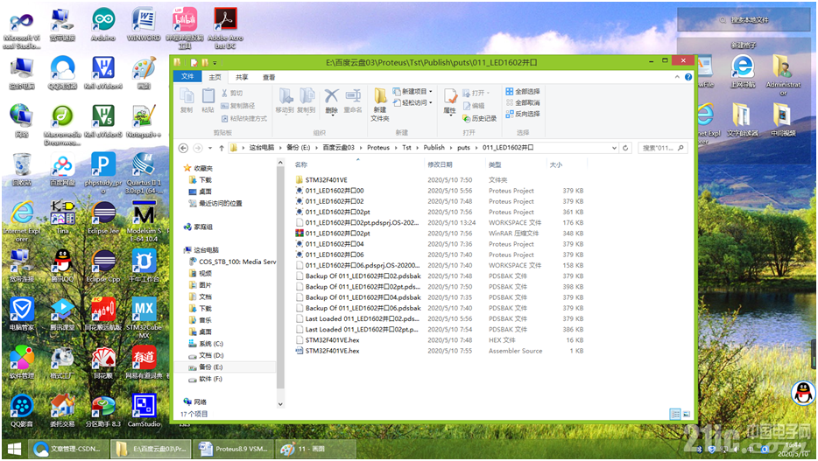Viewport: 818px width, 461px height.
Task: Click 反向选择 (Invert selection) in ribbon
Action: (x=523, y=114)
